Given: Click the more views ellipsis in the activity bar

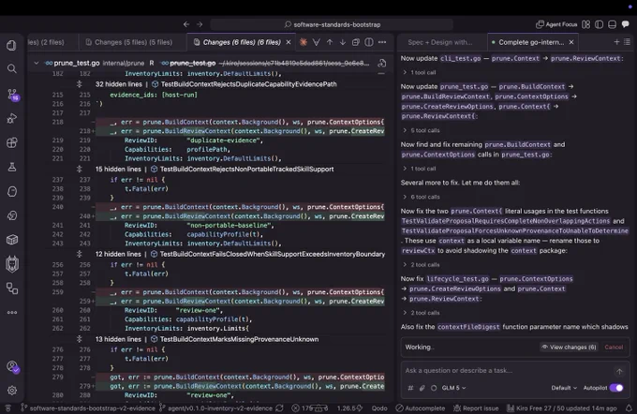Looking at the screenshot, I should 12,313.
